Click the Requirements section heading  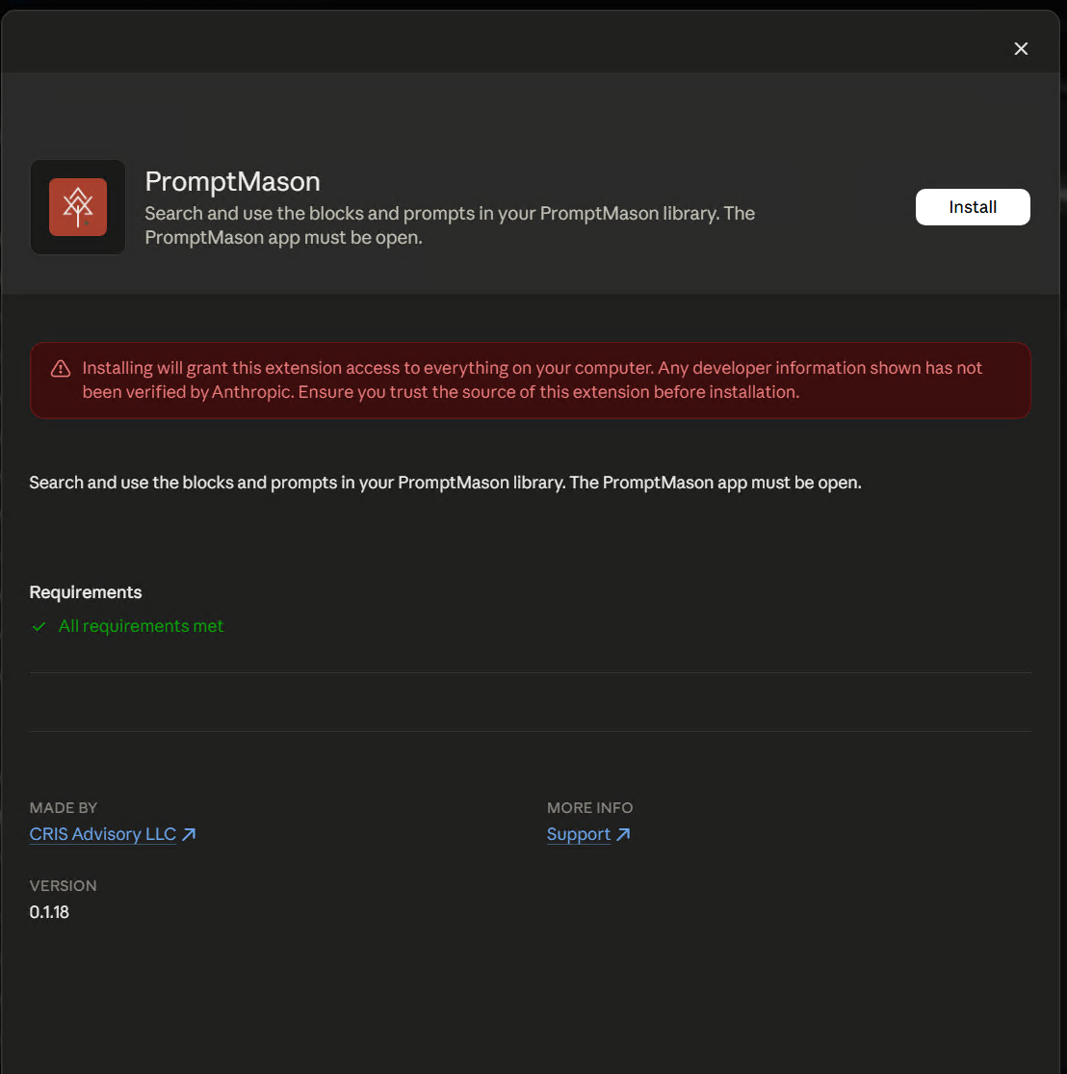pos(86,591)
